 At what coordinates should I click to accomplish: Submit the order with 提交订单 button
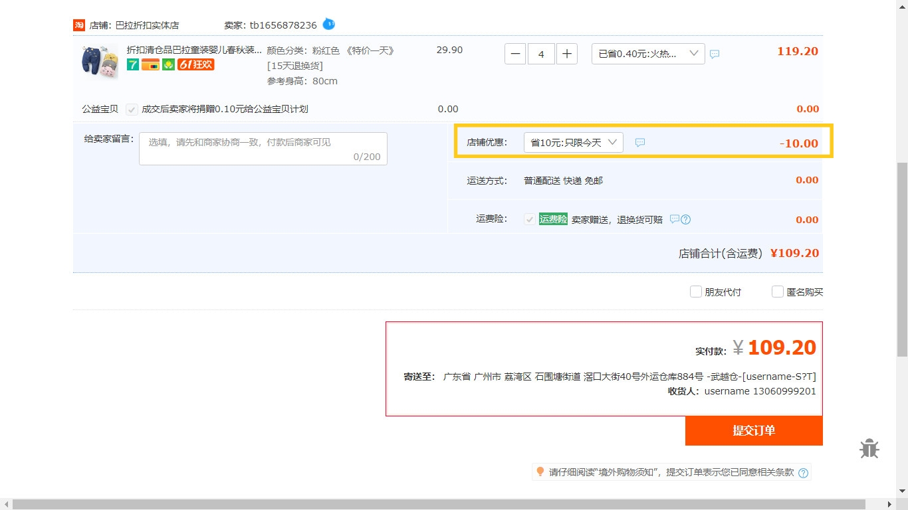[754, 430]
